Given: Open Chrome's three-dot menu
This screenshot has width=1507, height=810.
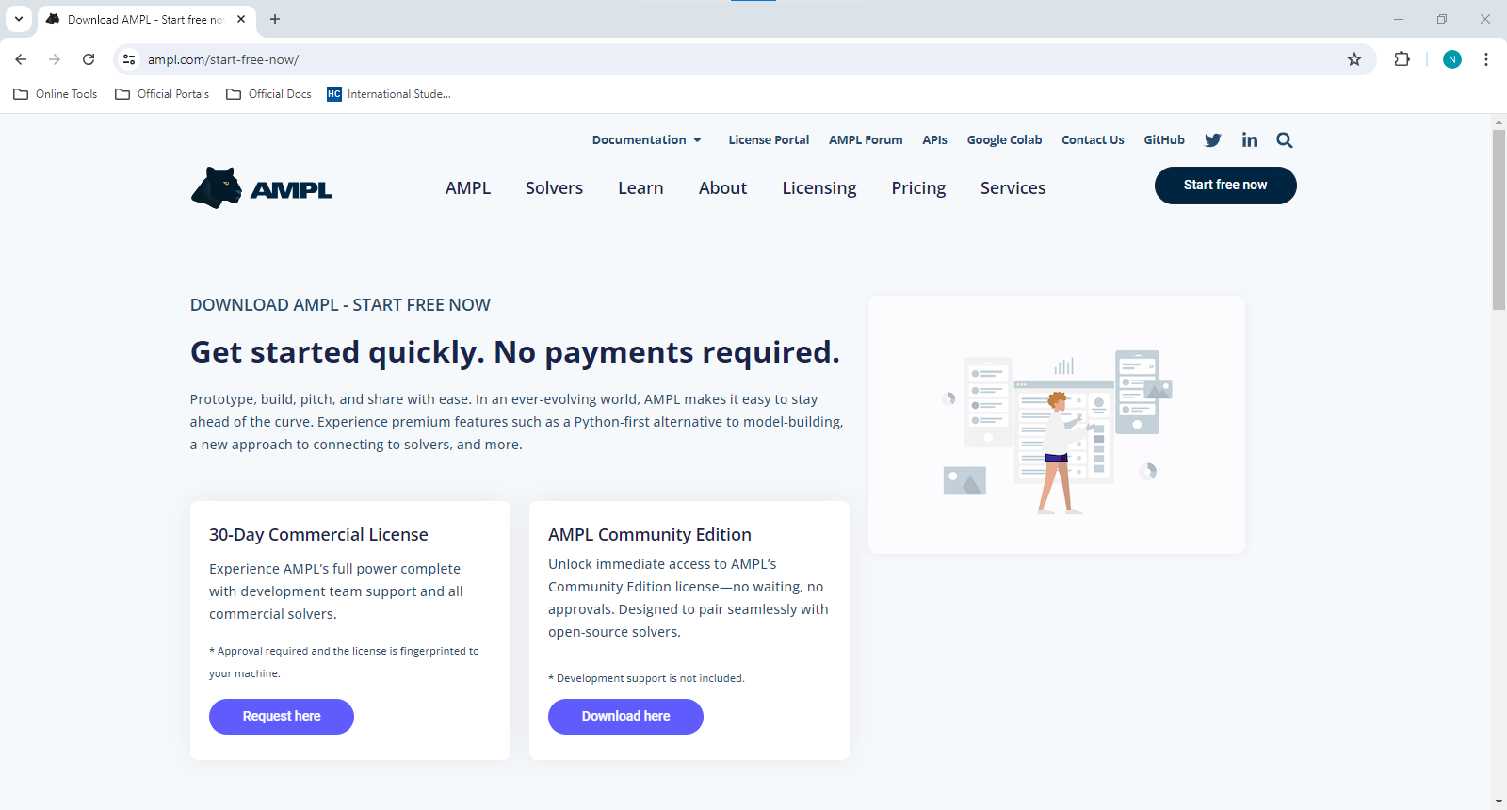Looking at the screenshot, I should [1486, 59].
